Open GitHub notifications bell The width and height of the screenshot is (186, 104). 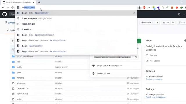pos(179,14)
